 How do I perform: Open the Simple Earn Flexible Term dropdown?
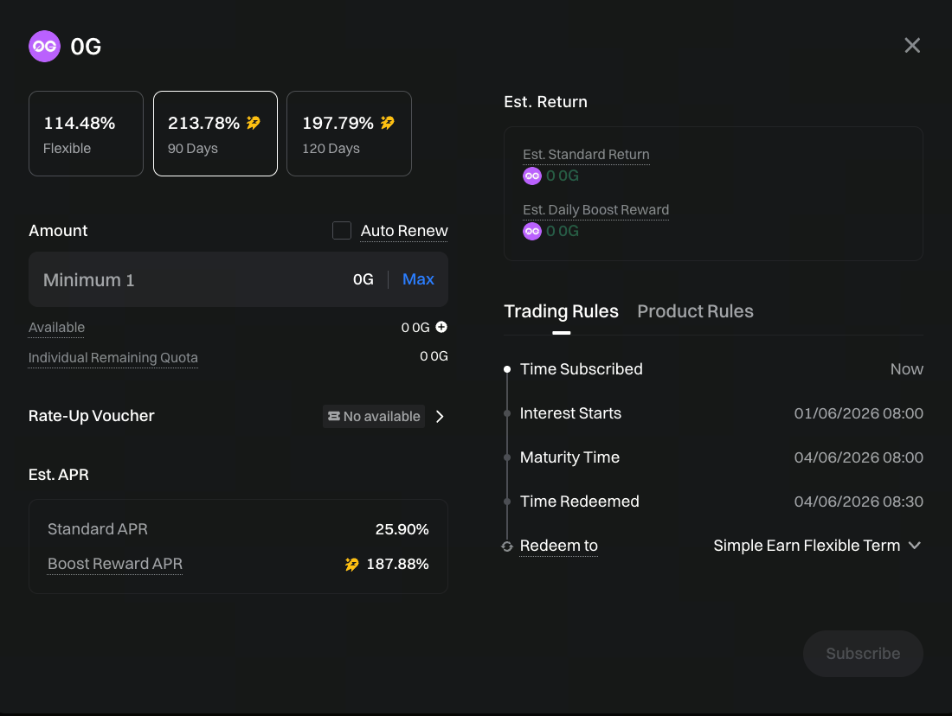[817, 546]
